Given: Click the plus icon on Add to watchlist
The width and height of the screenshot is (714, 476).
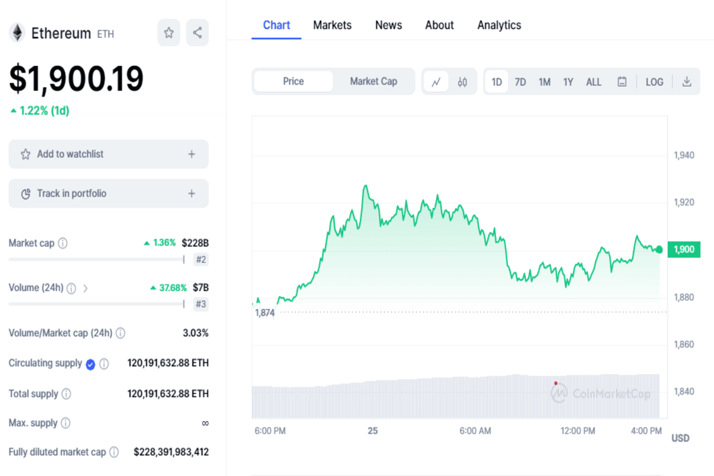Looking at the screenshot, I should [x=192, y=154].
